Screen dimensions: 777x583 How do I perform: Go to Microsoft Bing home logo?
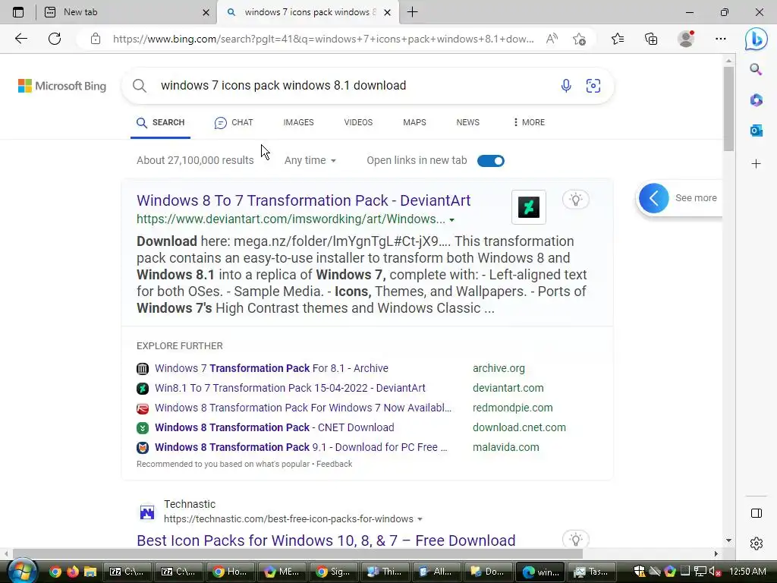click(62, 86)
